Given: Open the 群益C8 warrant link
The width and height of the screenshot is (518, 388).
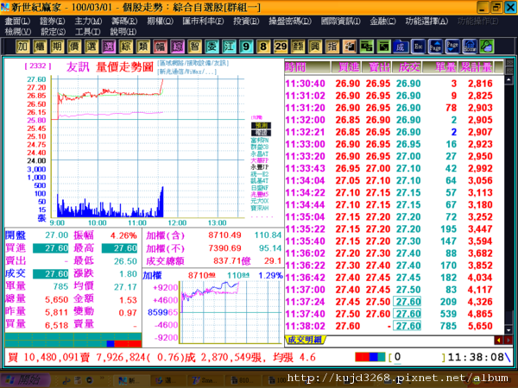Looking at the screenshot, I should click(260, 147).
